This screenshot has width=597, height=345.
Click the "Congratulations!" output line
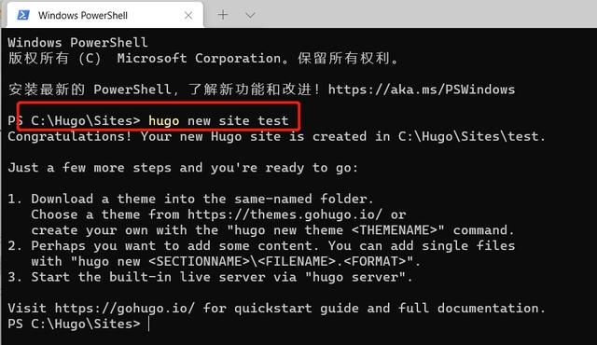[276, 136]
